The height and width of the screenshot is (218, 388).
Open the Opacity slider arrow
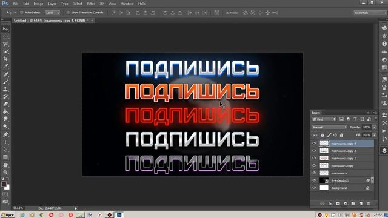click(375, 127)
